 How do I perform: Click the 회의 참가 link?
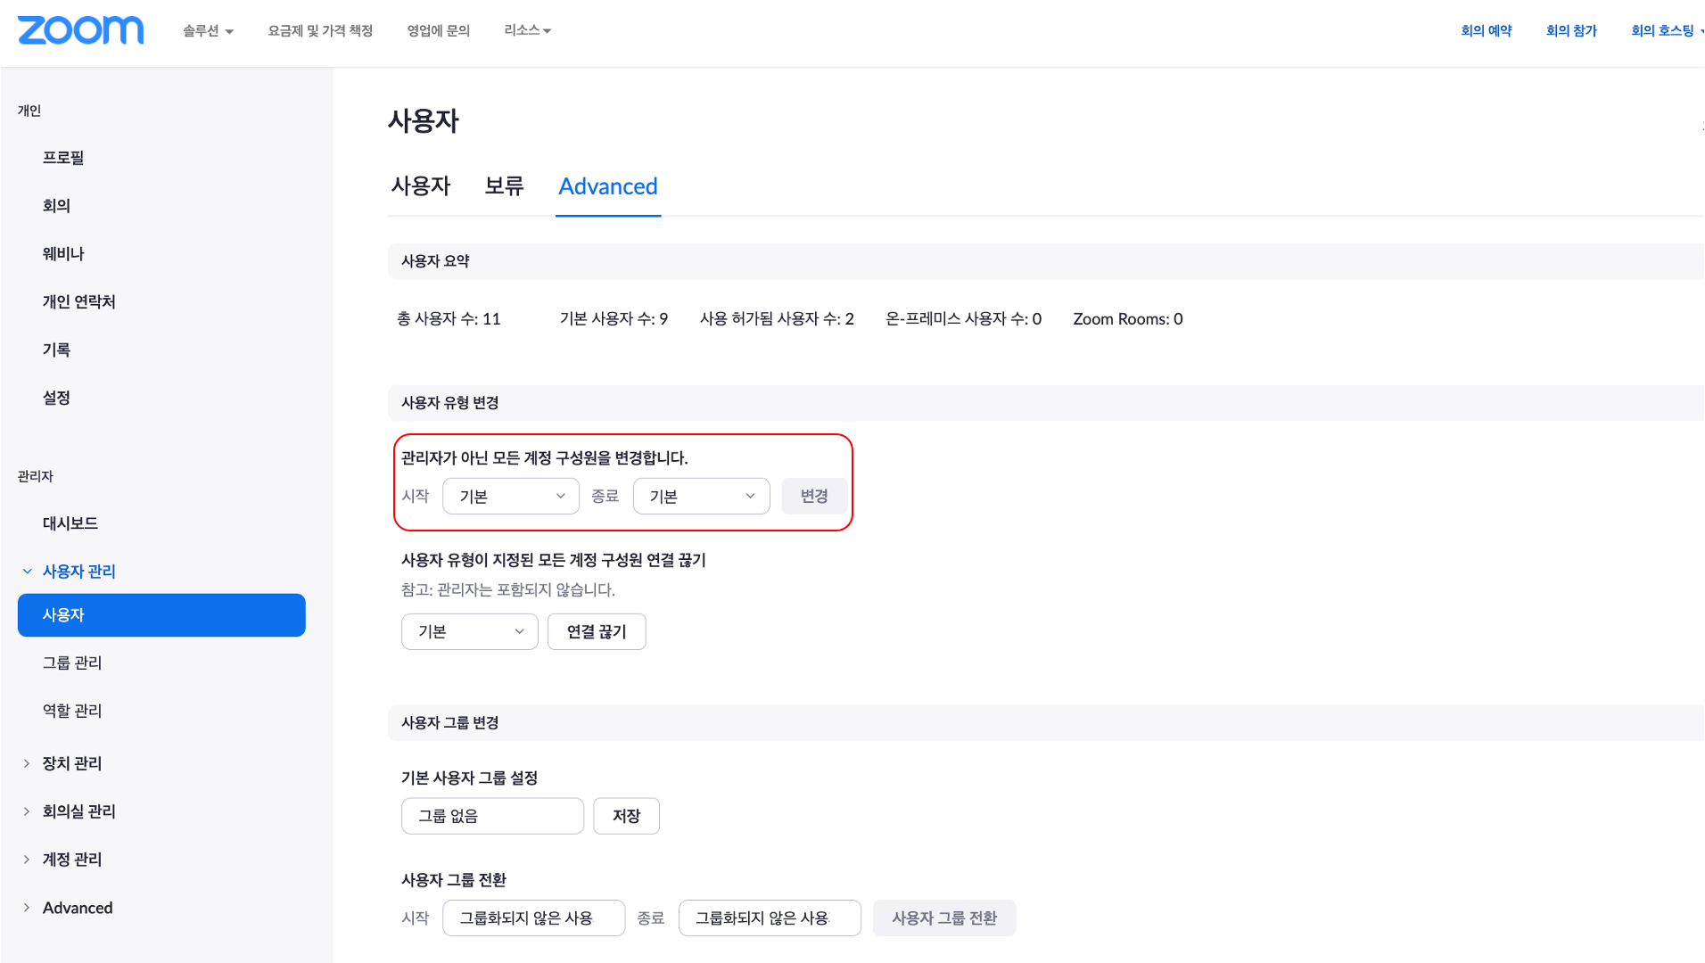click(1571, 30)
